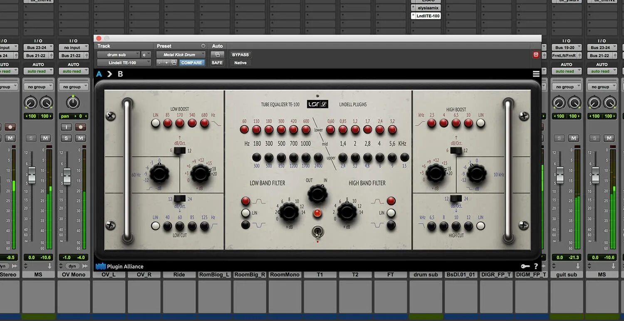This screenshot has width=624, height=321.
Task: Select the Low Band Filter boost shape button
Action: (246, 201)
